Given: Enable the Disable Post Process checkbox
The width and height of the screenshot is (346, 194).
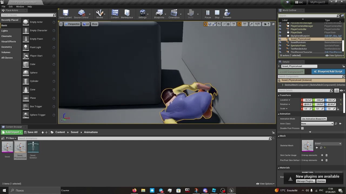Looking at the screenshot, I should [302, 128].
